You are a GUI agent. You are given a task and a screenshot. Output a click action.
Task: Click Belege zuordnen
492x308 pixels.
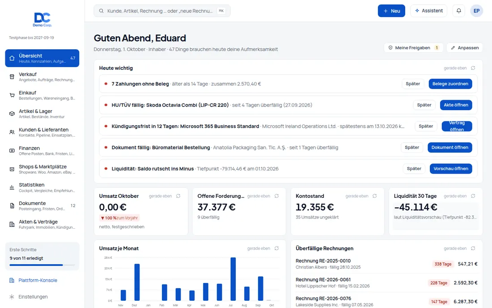point(450,84)
